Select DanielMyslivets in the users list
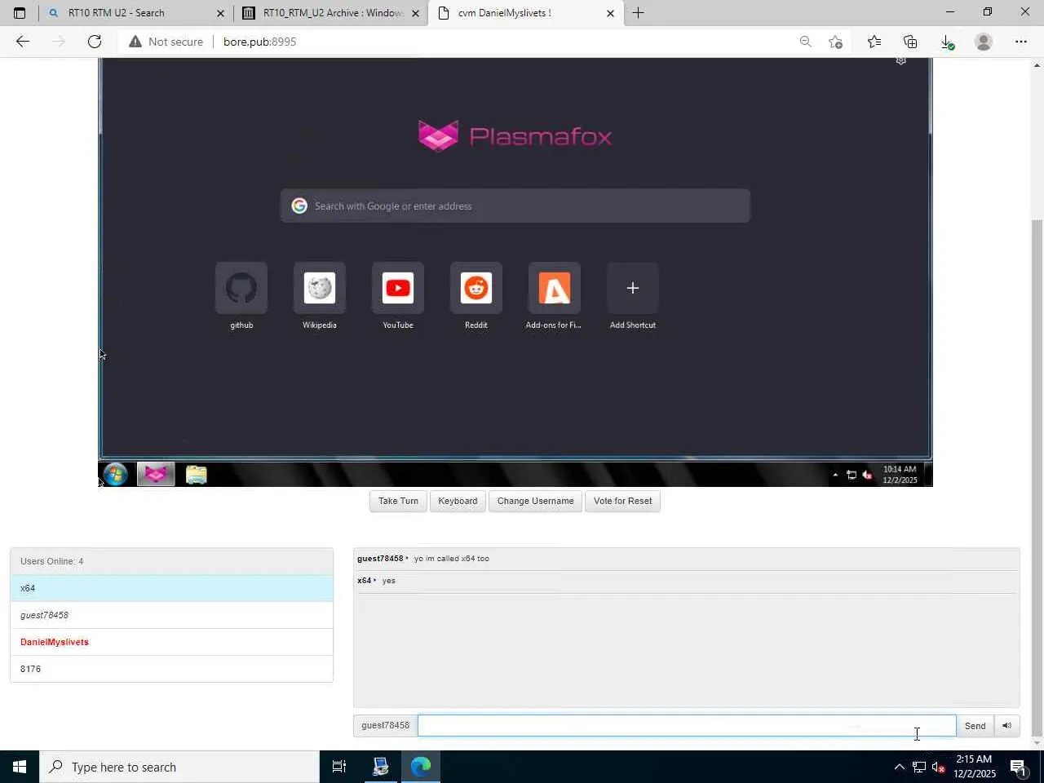 171,642
